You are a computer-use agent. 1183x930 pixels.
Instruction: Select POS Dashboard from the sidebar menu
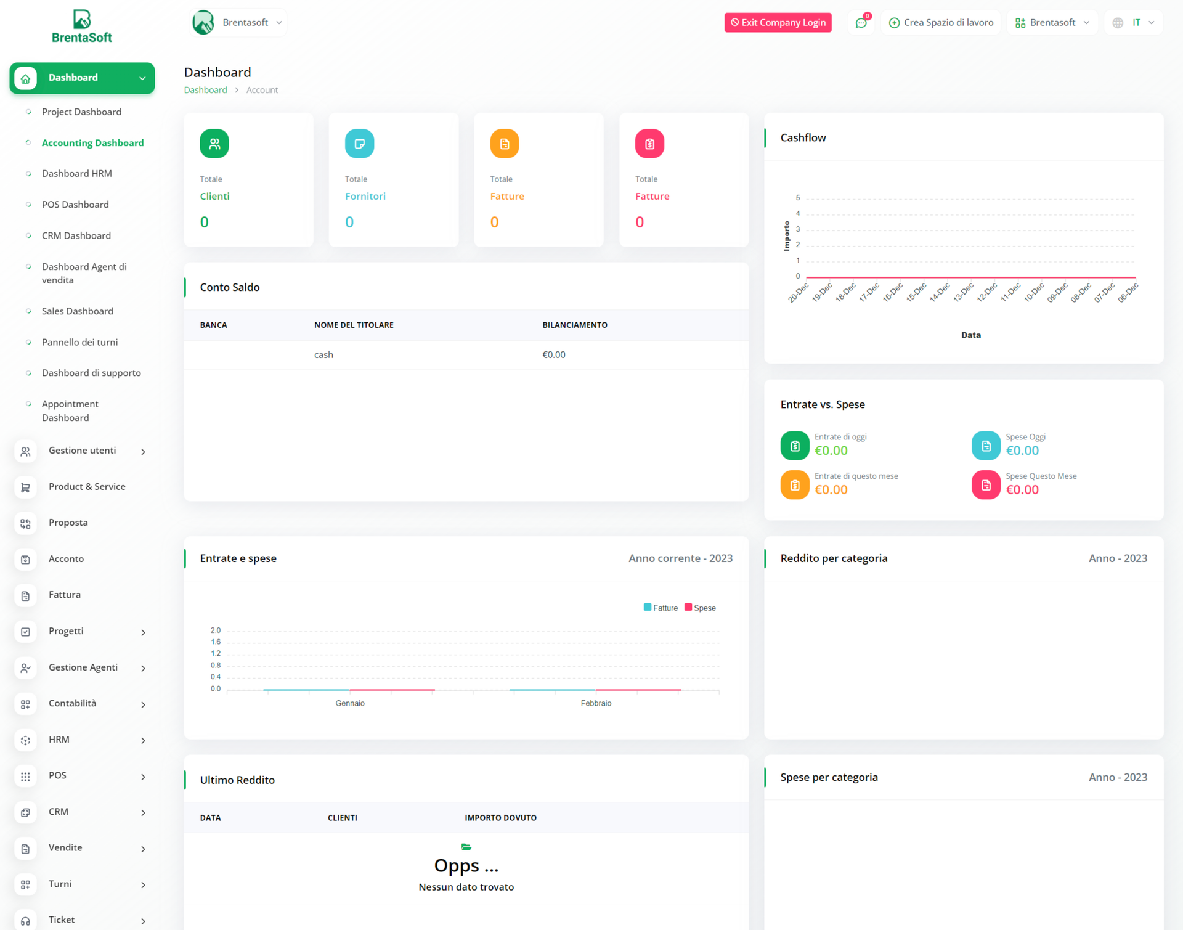point(75,204)
